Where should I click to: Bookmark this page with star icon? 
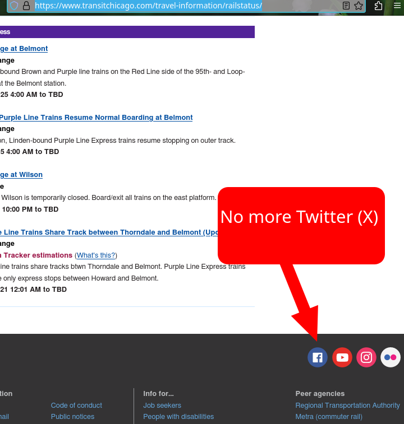[358, 6]
